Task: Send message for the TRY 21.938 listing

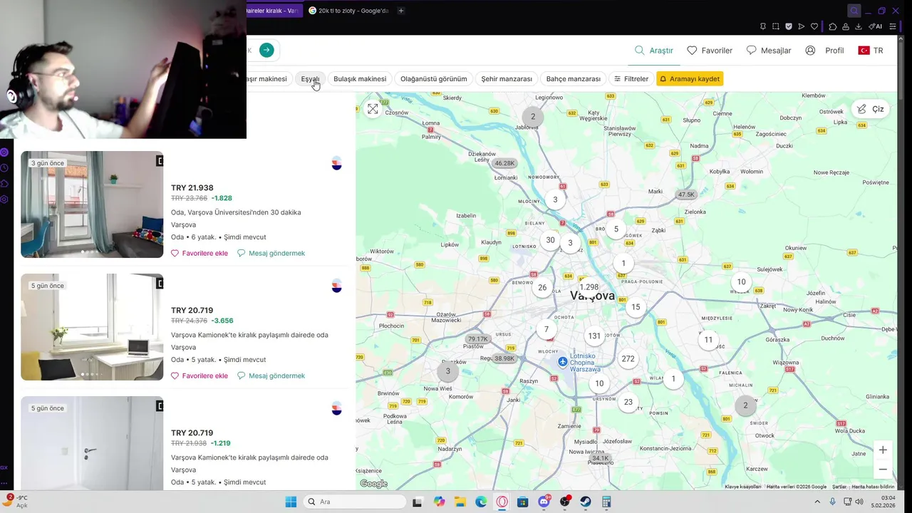Action: [271, 253]
